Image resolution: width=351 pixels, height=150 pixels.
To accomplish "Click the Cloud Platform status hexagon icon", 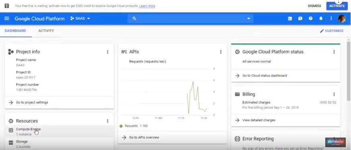I will pyautogui.click(x=237, y=52).
